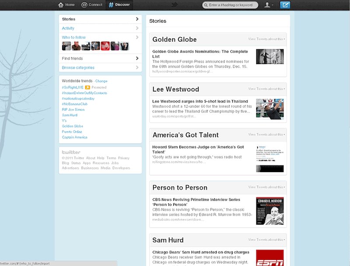Go to Connect tab

click(x=92, y=5)
